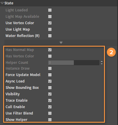Click the Has Normal Map checkbox

(50, 50)
